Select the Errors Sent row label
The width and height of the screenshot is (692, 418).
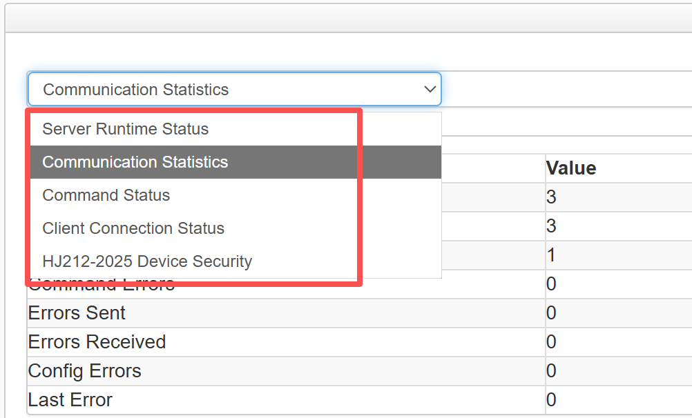coord(77,313)
